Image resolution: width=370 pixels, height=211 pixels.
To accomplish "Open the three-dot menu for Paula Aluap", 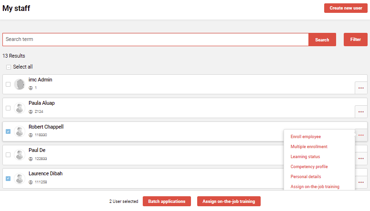I will (x=361, y=111).
